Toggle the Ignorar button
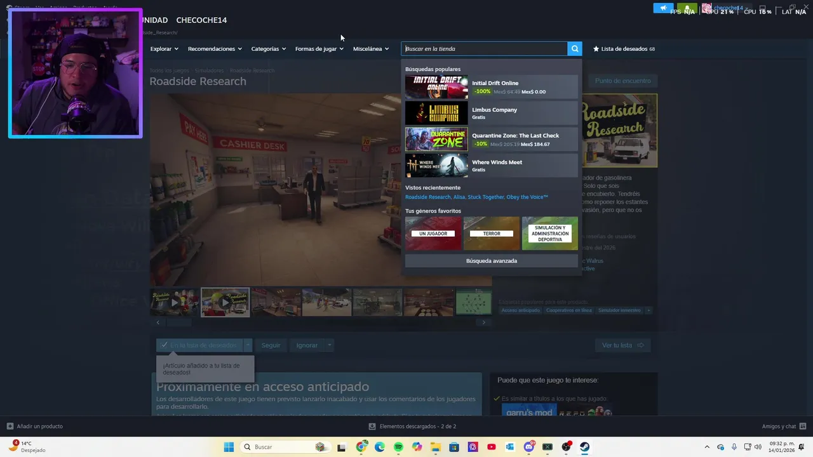This screenshot has width=813, height=457. [x=307, y=345]
